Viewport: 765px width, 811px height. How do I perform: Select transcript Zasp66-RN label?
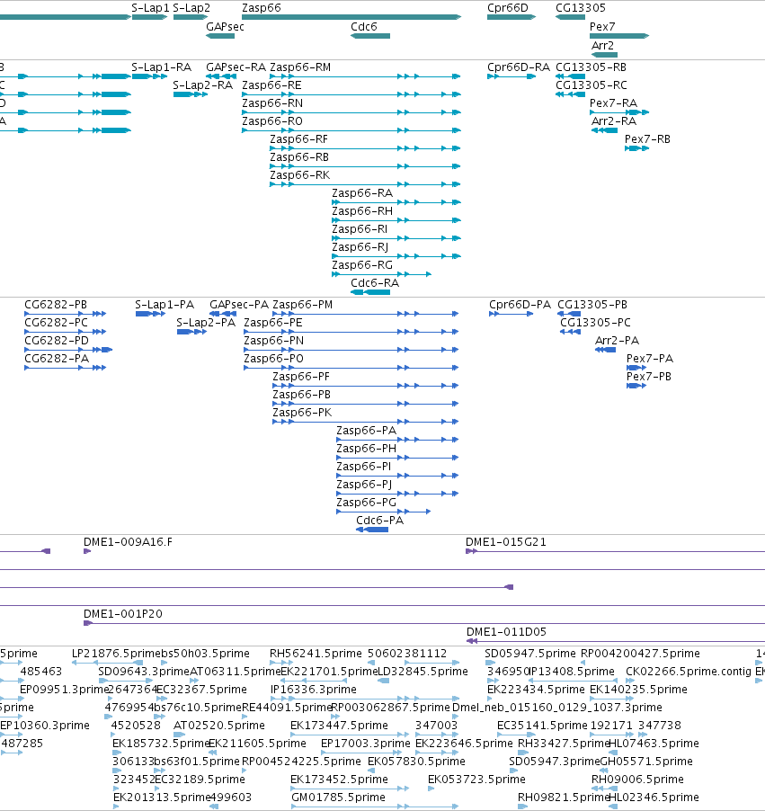(272, 103)
